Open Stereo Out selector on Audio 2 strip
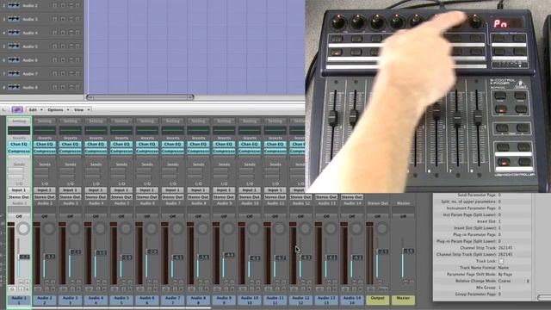Image resolution: width=551 pixels, height=310 pixels. (44, 197)
